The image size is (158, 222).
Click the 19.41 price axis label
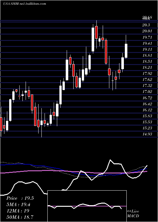(x=147, y=43)
